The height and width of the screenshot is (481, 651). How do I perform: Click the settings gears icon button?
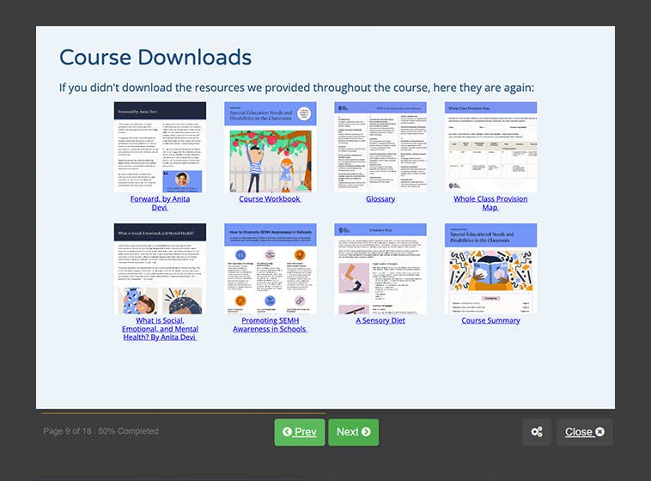[537, 432]
